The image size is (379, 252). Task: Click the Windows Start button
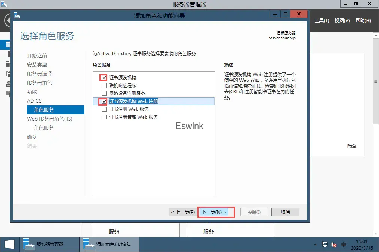[9, 244]
